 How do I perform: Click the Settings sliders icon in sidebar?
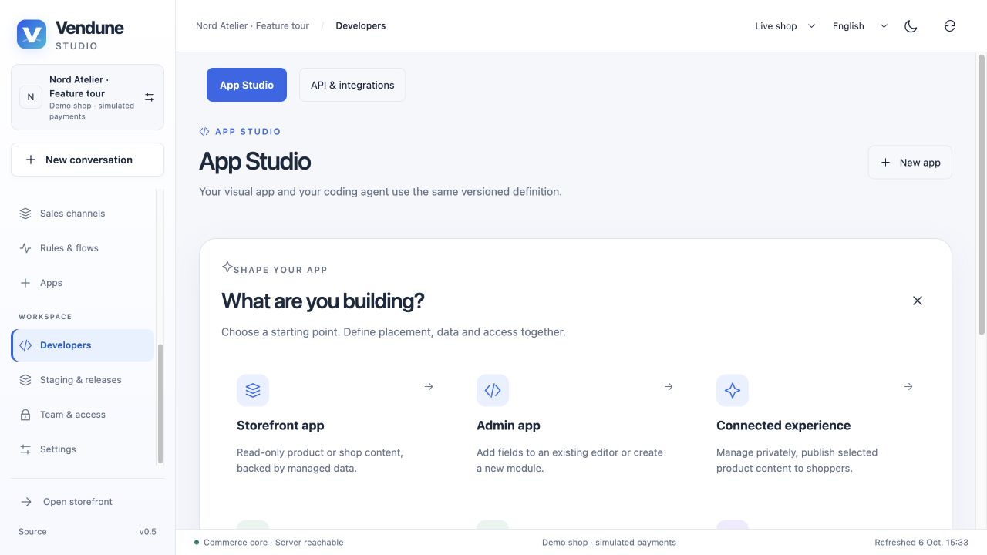25,449
